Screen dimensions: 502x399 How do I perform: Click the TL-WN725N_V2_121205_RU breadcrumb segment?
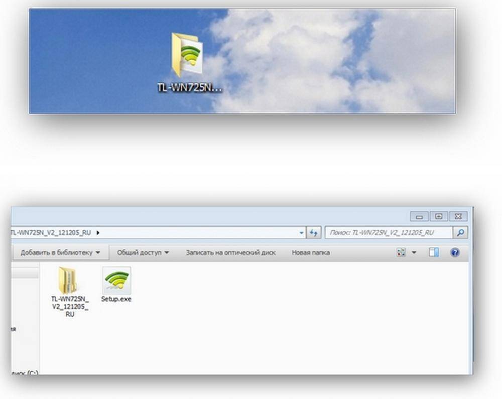pos(51,233)
